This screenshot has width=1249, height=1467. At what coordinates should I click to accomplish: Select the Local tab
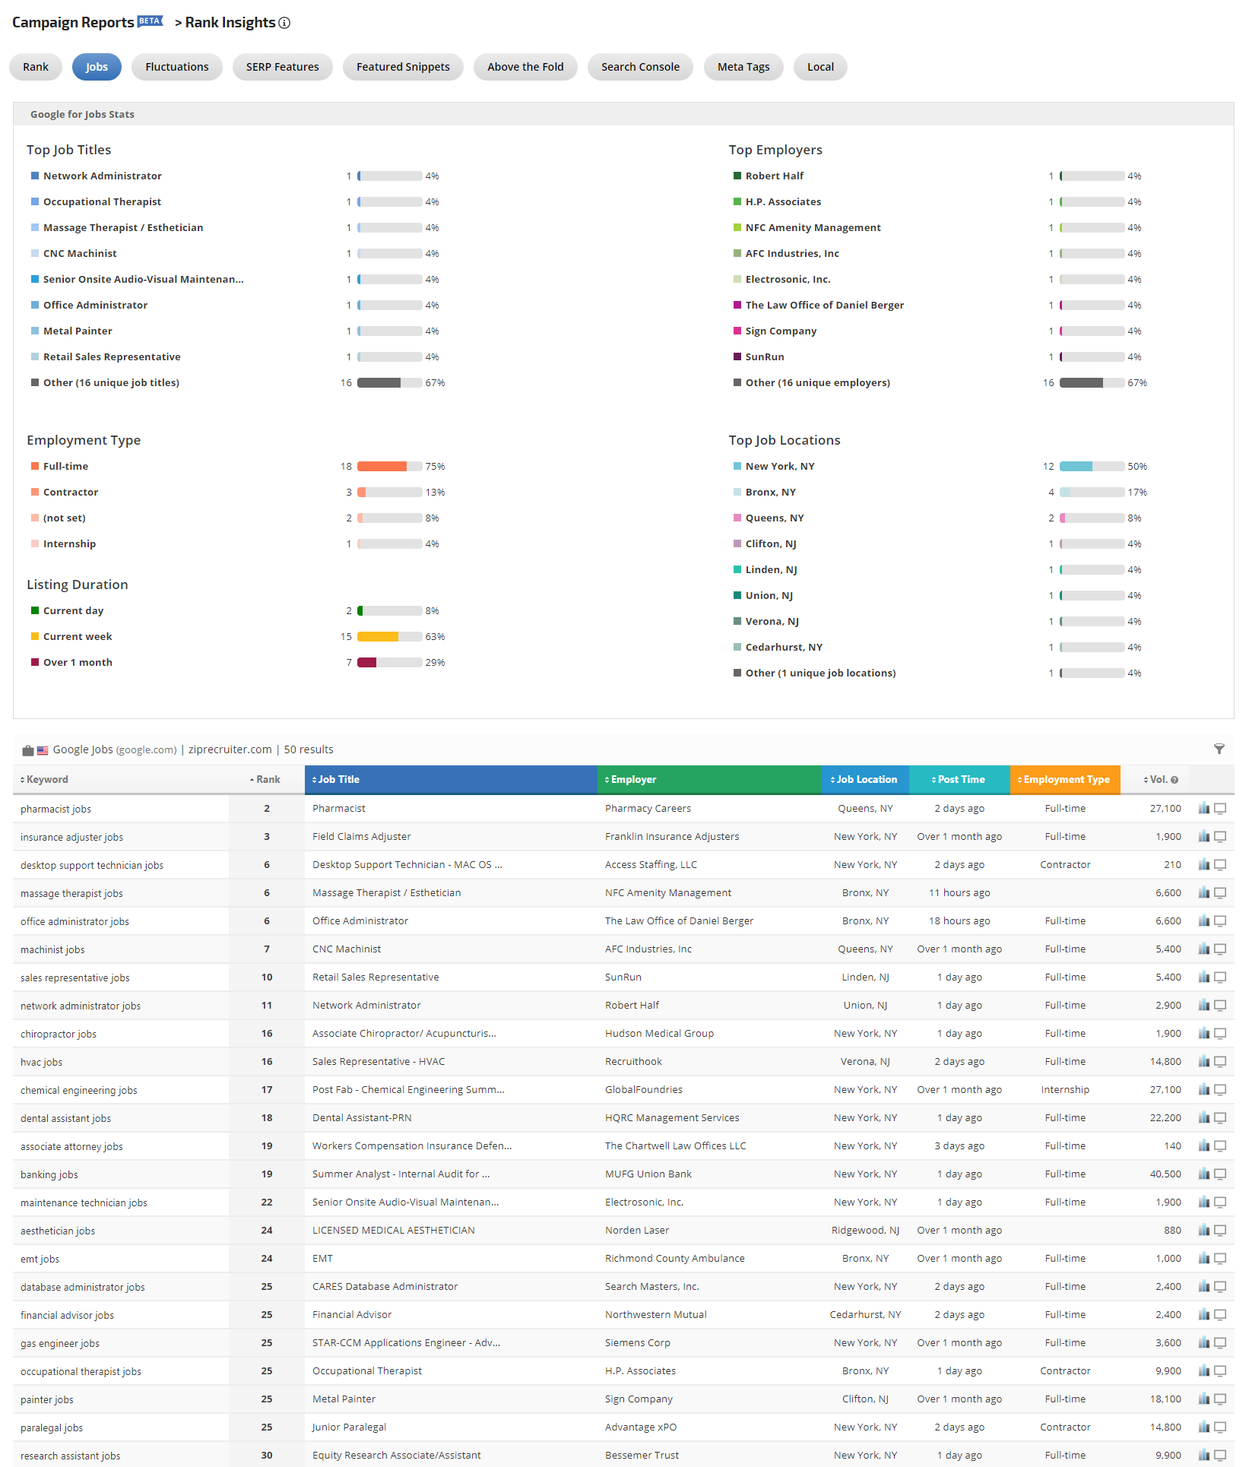point(820,67)
